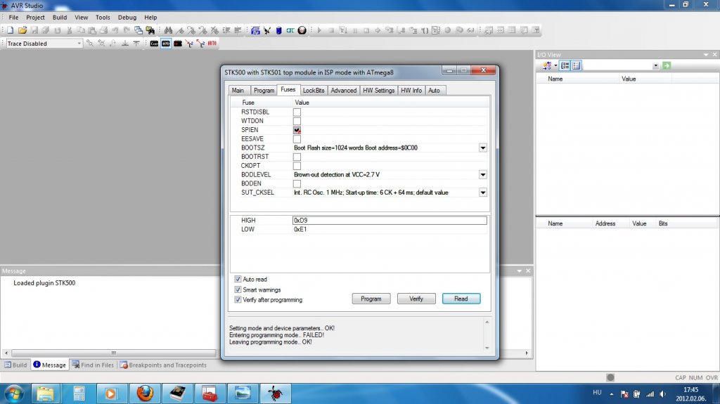Click the Program fuses button
Screen dimensions: 720x404
pyautogui.click(x=371, y=299)
